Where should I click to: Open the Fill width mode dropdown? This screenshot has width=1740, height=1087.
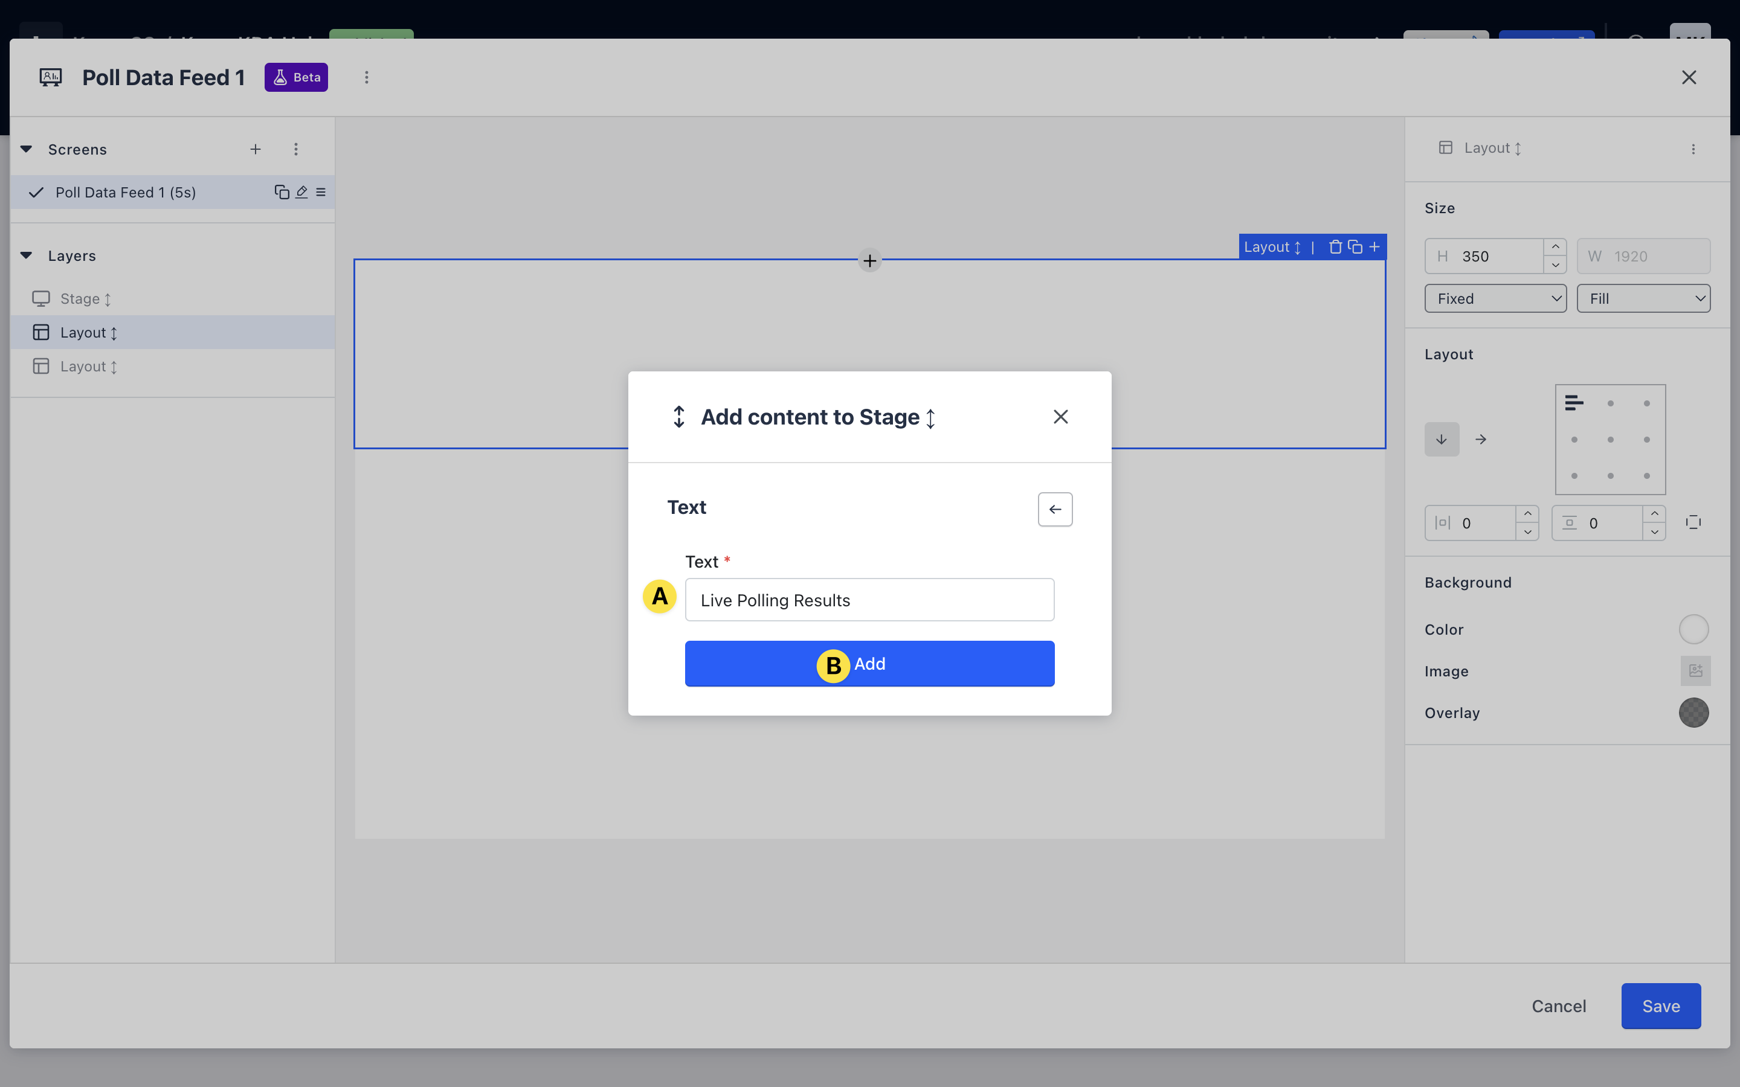[1643, 298]
